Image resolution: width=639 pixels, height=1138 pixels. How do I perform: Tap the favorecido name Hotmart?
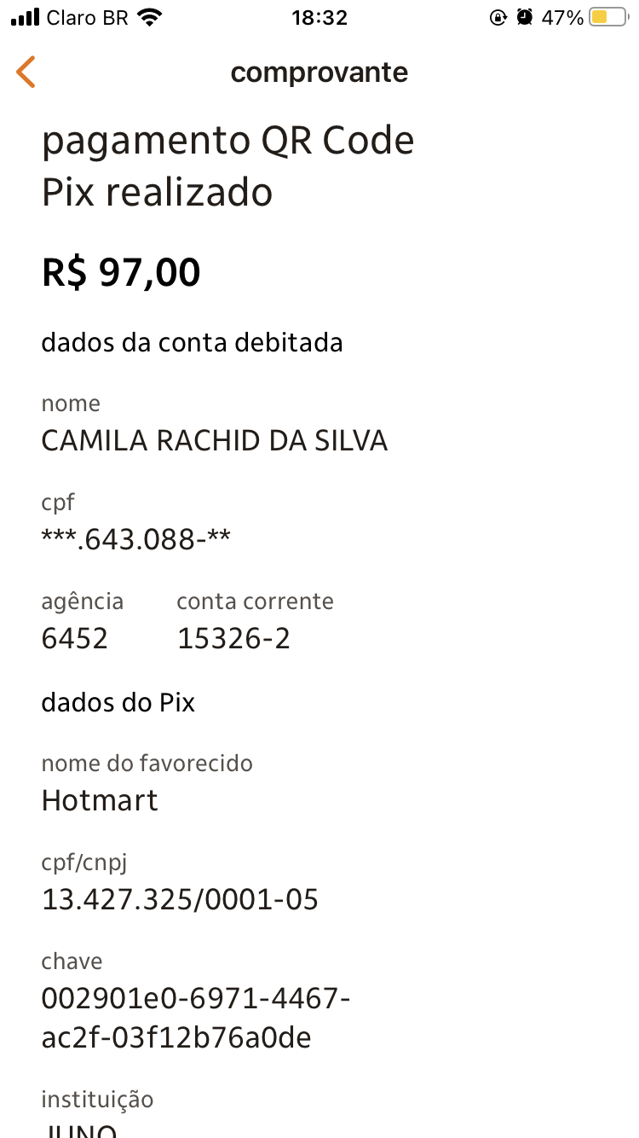[x=100, y=800]
